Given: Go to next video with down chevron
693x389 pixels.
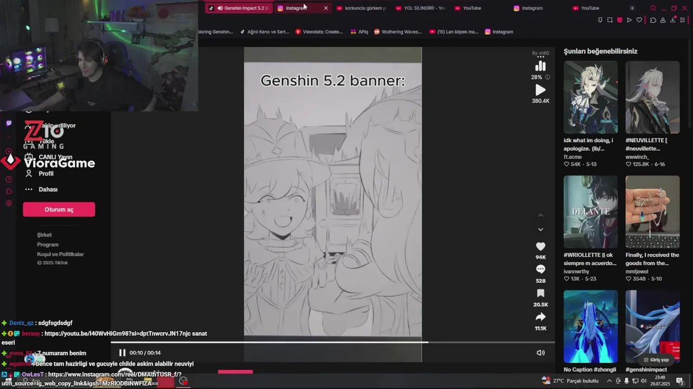Looking at the screenshot, I should click(540, 229).
